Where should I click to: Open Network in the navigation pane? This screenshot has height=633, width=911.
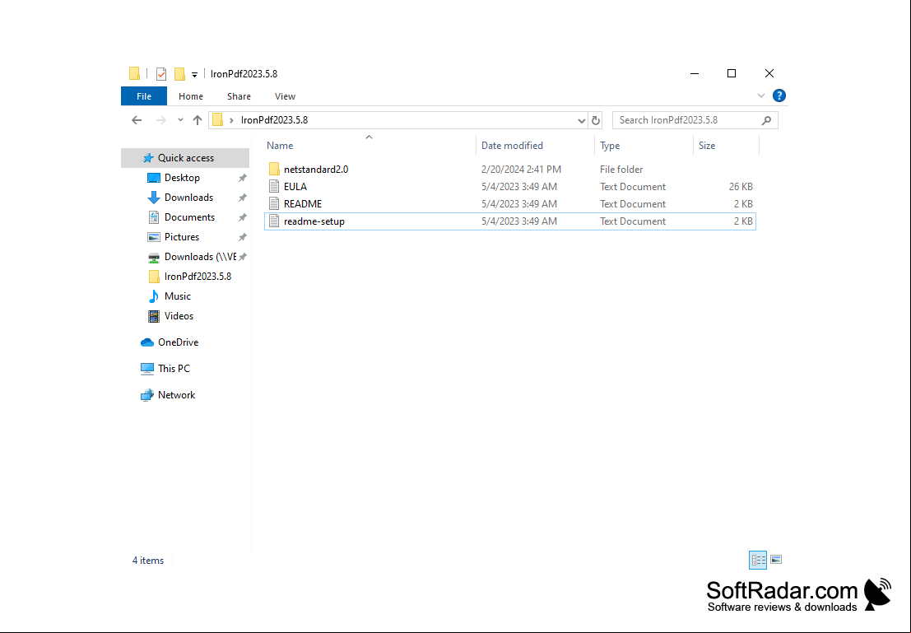[177, 395]
